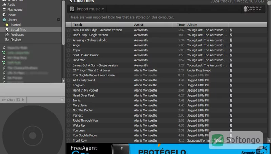Click the Playlists note icon
The height and width of the screenshot is (154, 271).
coord(7,40)
